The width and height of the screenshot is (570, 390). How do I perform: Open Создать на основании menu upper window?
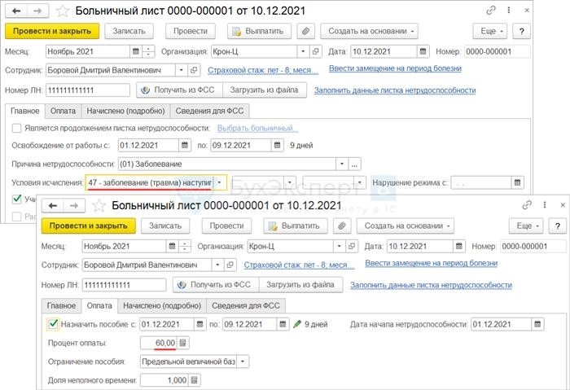370,31
